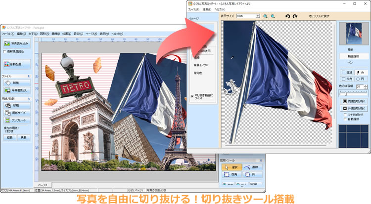Click the zoom out magnifier in cutter window
Screen dimensions: 371x204
point(273,16)
